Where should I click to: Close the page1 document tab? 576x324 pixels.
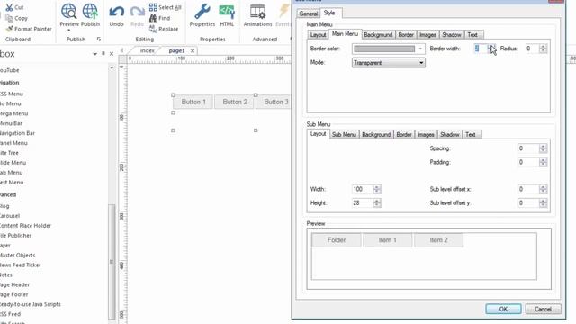click(193, 50)
